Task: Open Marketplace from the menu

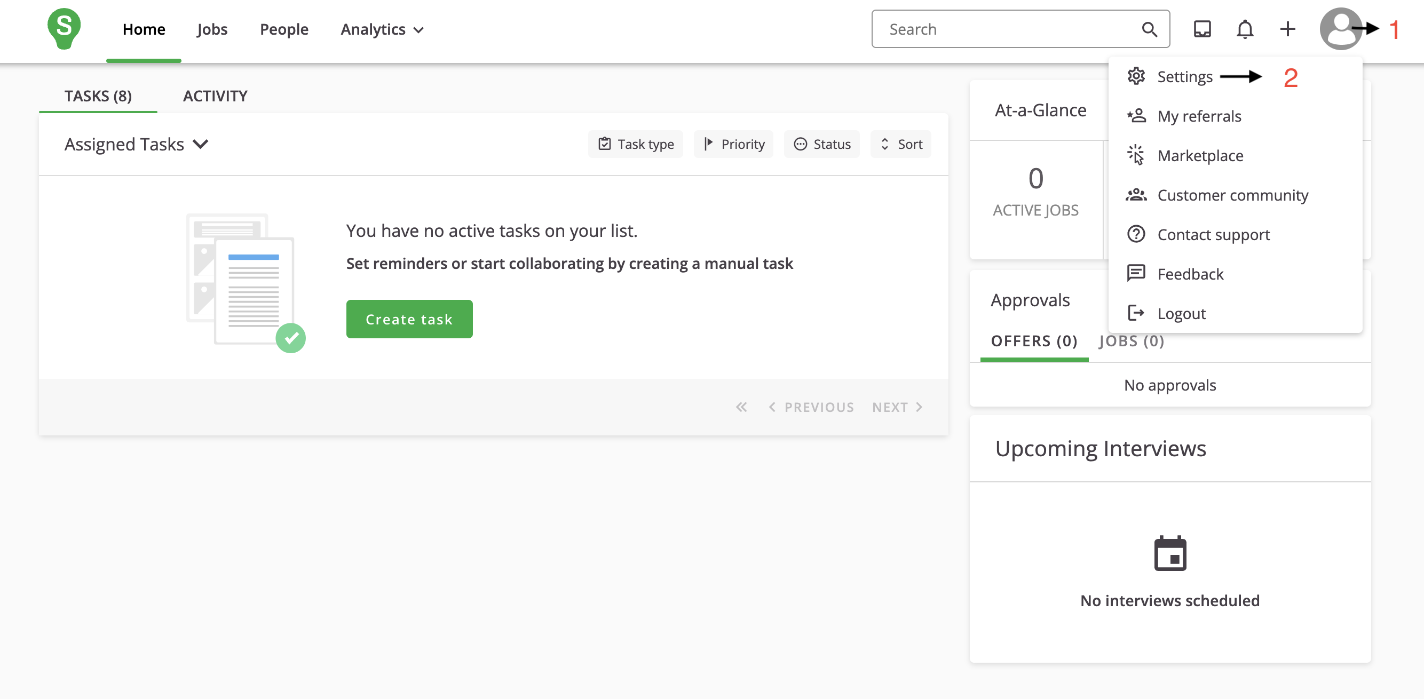Action: tap(1200, 156)
